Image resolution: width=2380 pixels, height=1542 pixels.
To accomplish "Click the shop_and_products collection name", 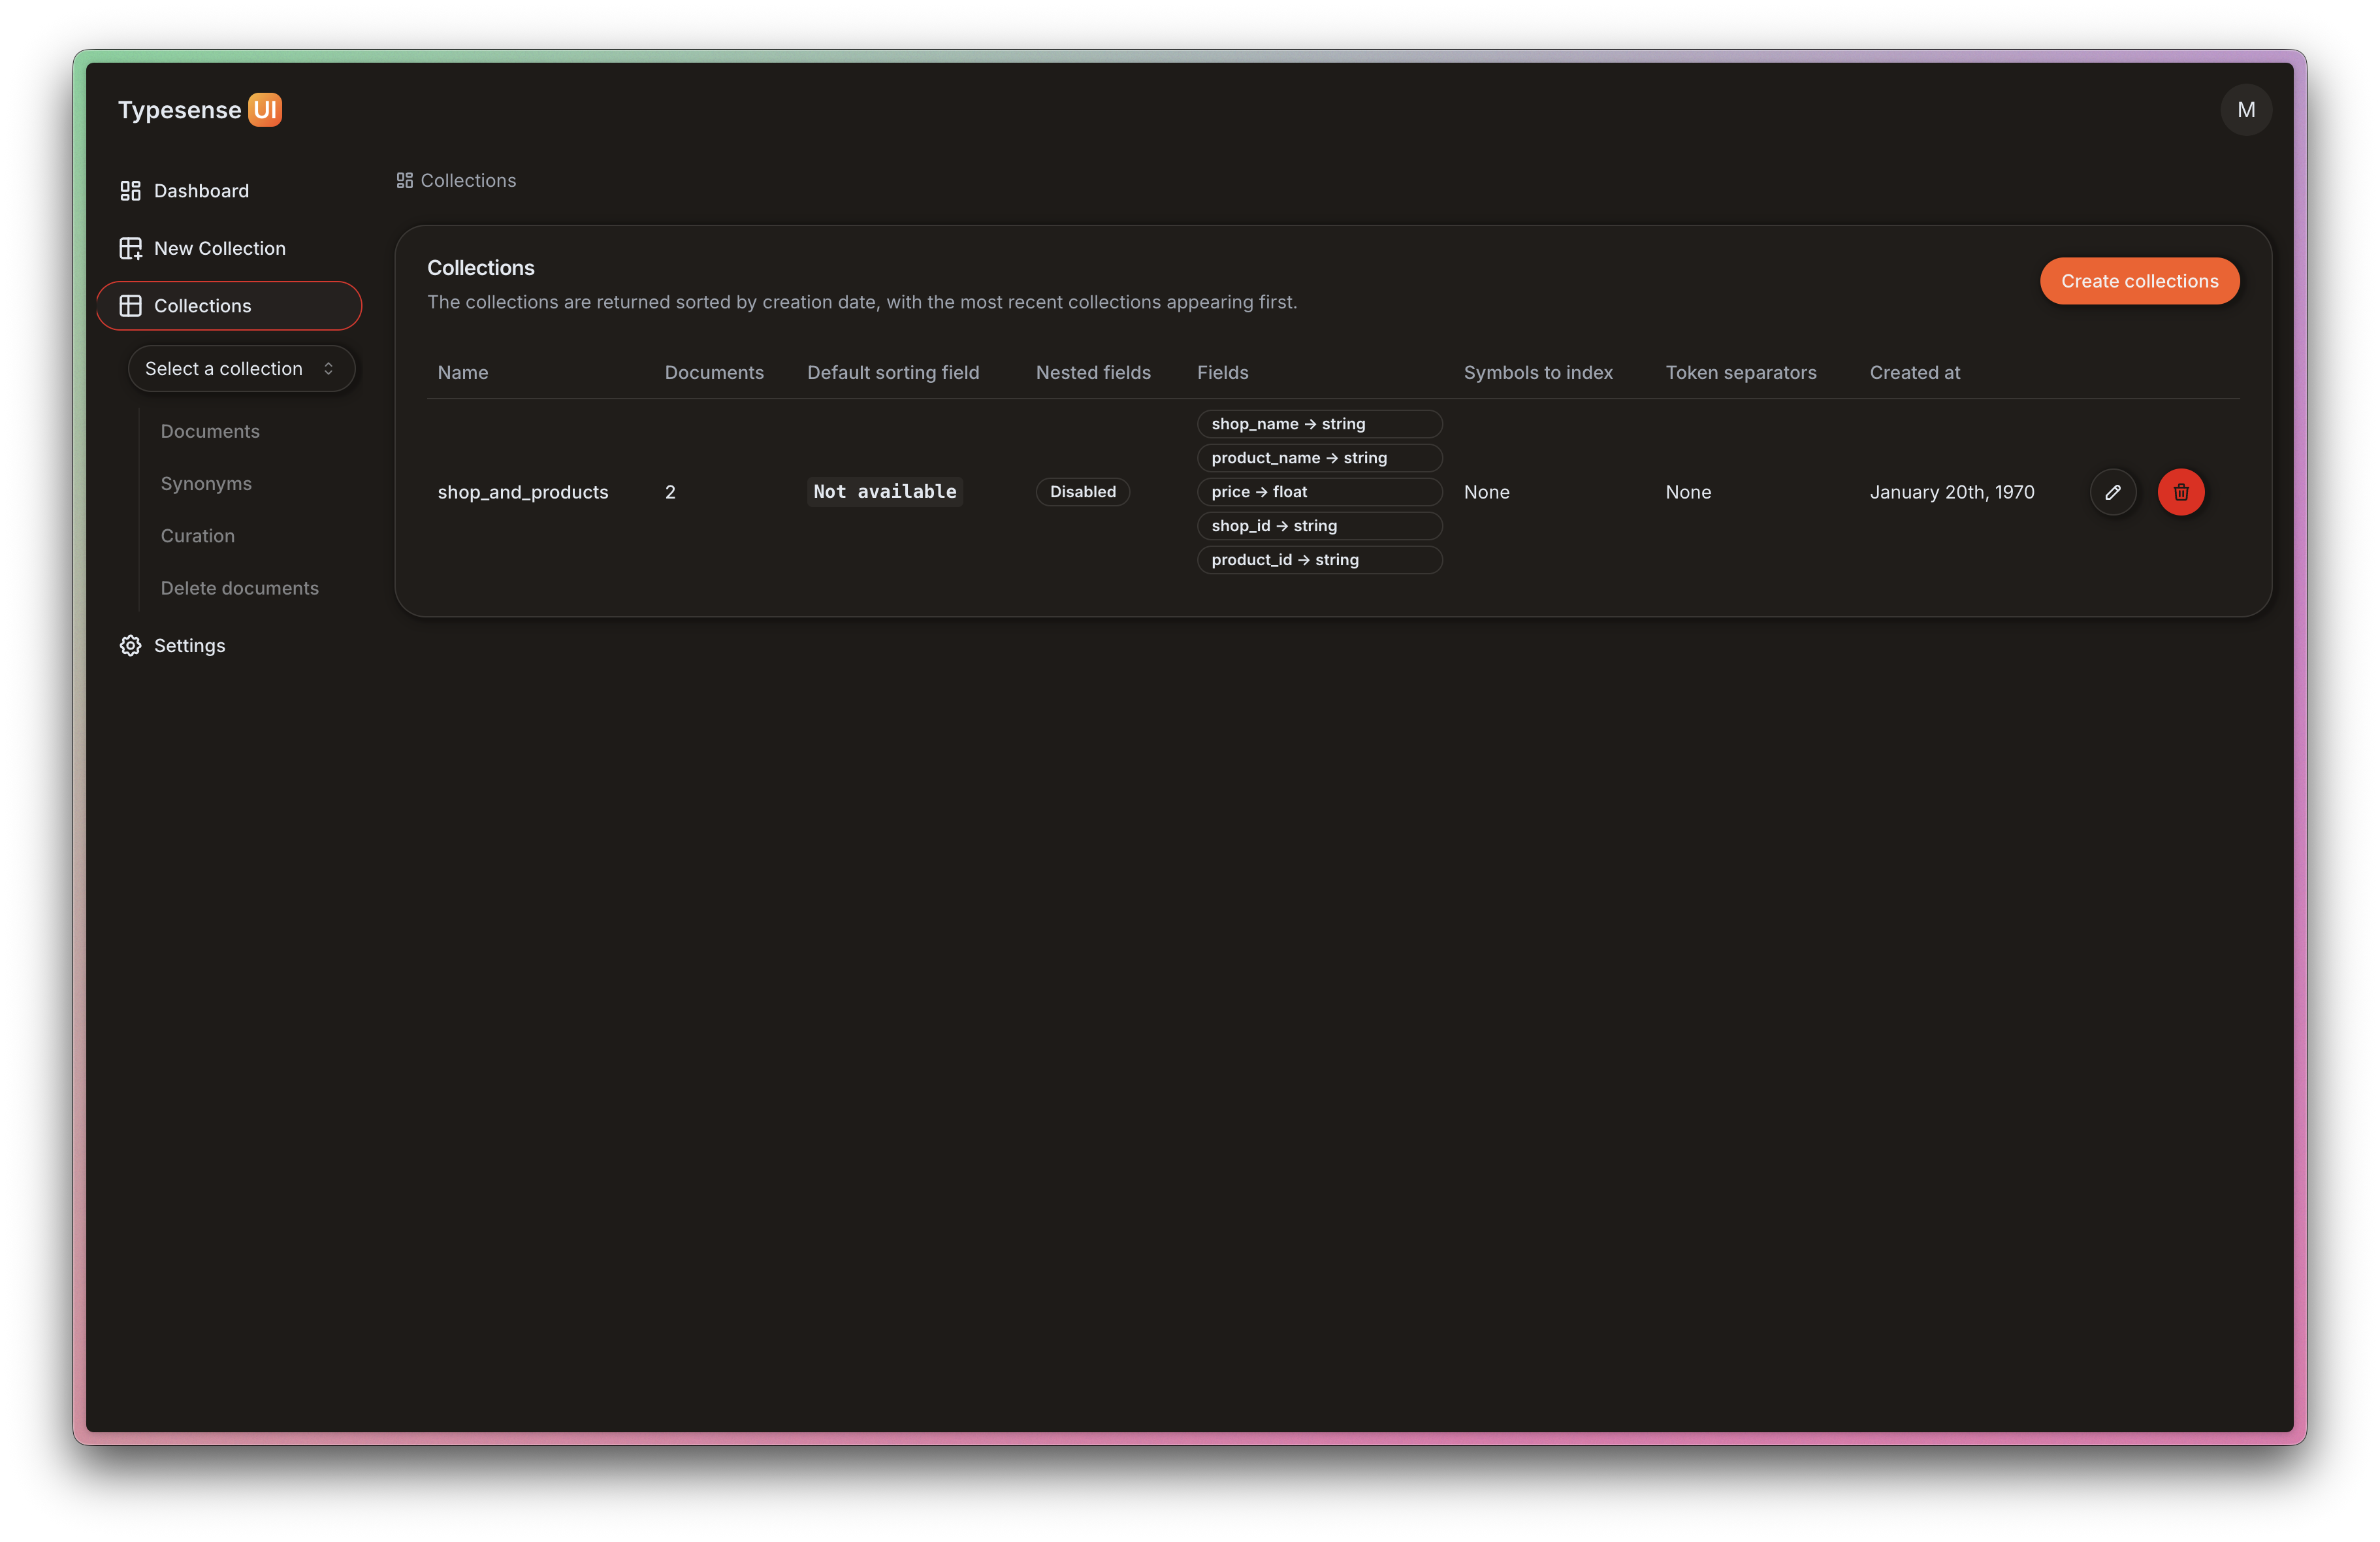I will (523, 492).
